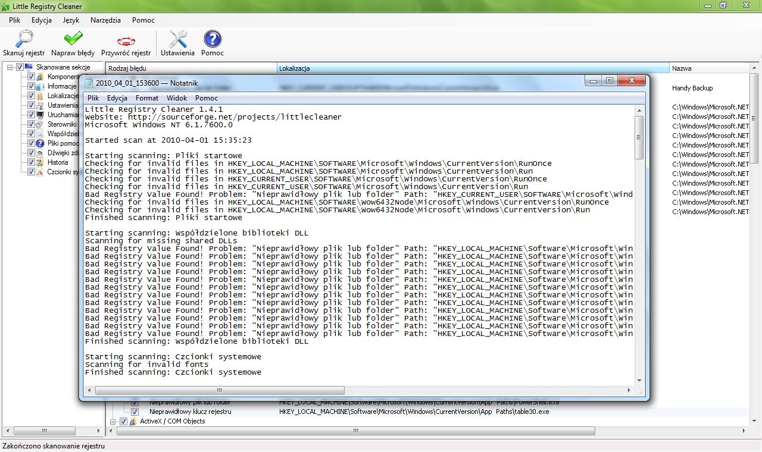Collapse the Skanowane sekcje tree node
The image size is (762, 452).
[10, 67]
